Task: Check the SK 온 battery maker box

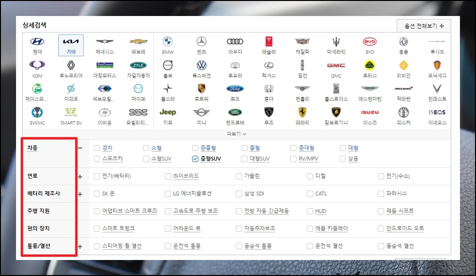Action: point(97,194)
